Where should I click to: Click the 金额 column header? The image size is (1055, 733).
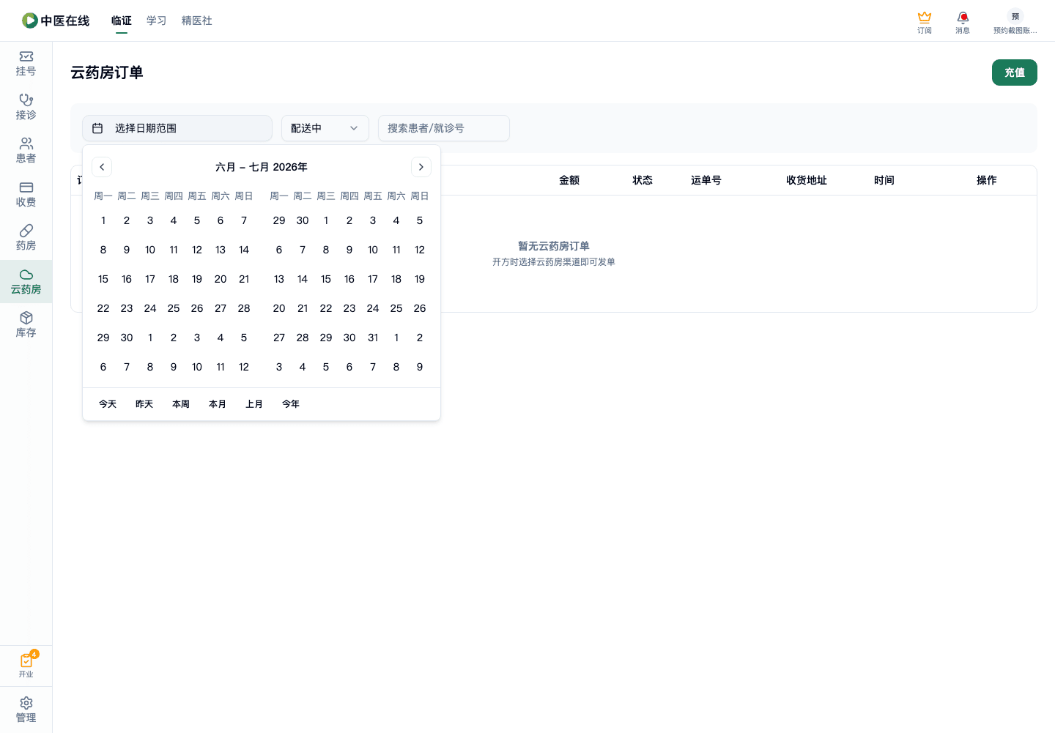click(x=569, y=180)
